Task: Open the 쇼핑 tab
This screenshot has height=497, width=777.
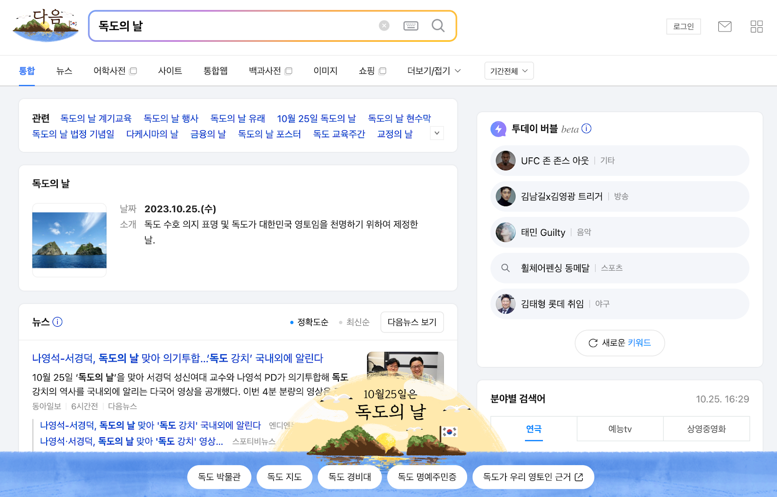Action: [372, 71]
